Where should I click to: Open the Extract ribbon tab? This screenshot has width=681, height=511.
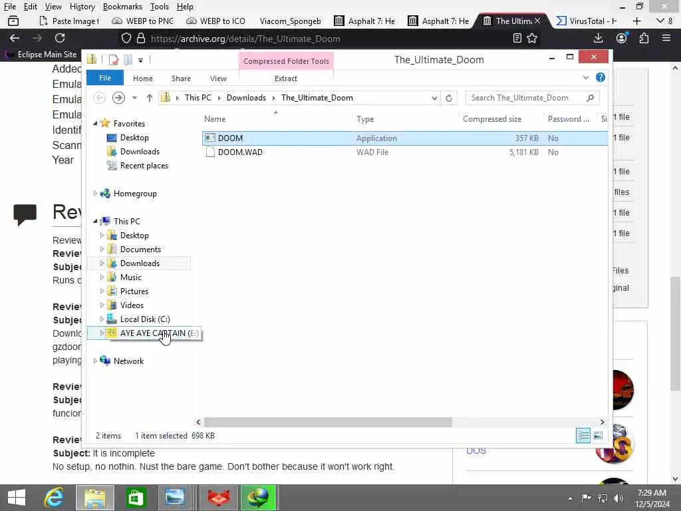pyautogui.click(x=286, y=79)
